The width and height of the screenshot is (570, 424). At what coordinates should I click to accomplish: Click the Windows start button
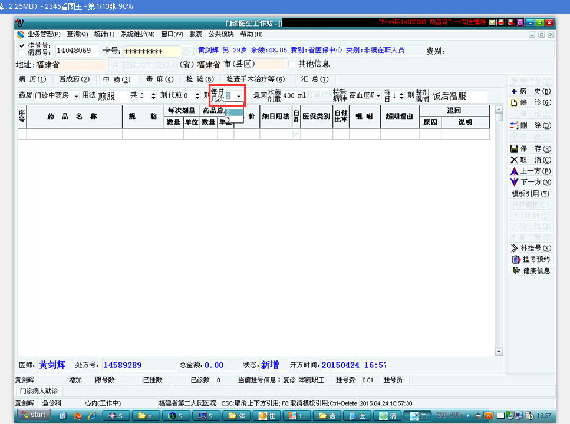coord(33,415)
